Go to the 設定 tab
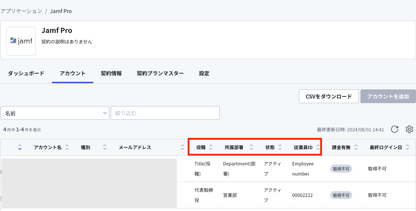Viewport: 416px width, 211px height. tap(204, 73)
